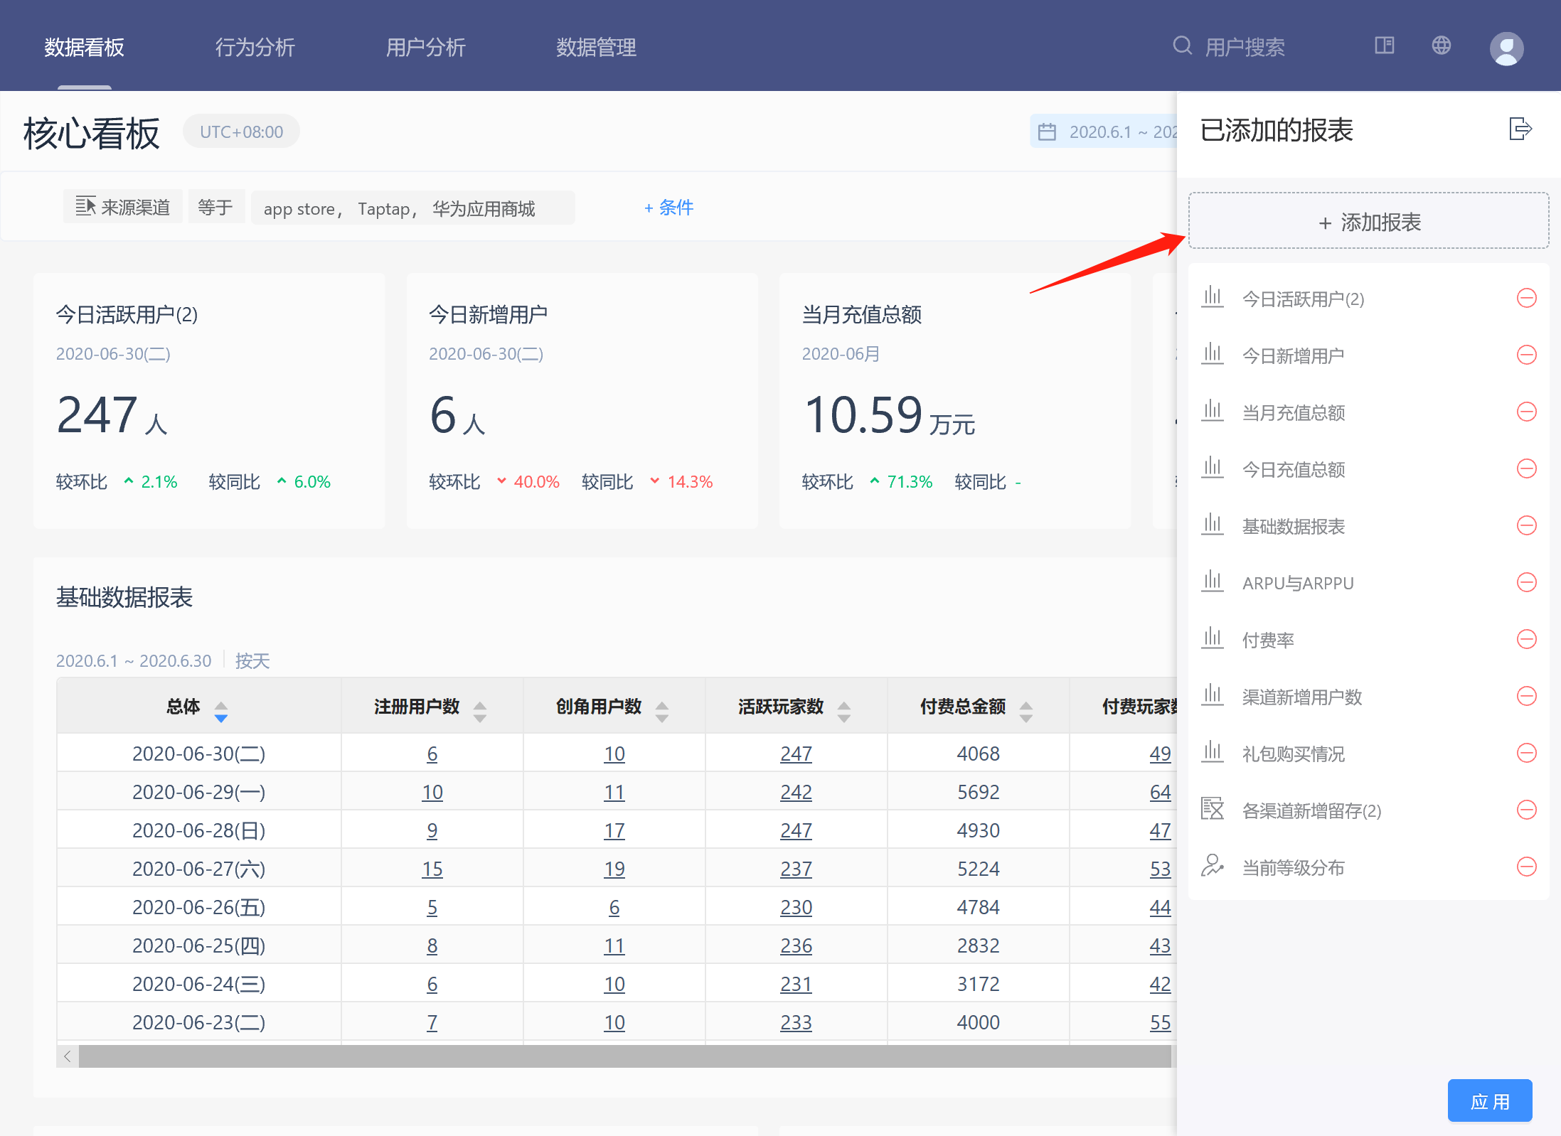The image size is (1561, 1136).
Task: Open the channel values selector (app store, Taptap)
Action: 413,208
